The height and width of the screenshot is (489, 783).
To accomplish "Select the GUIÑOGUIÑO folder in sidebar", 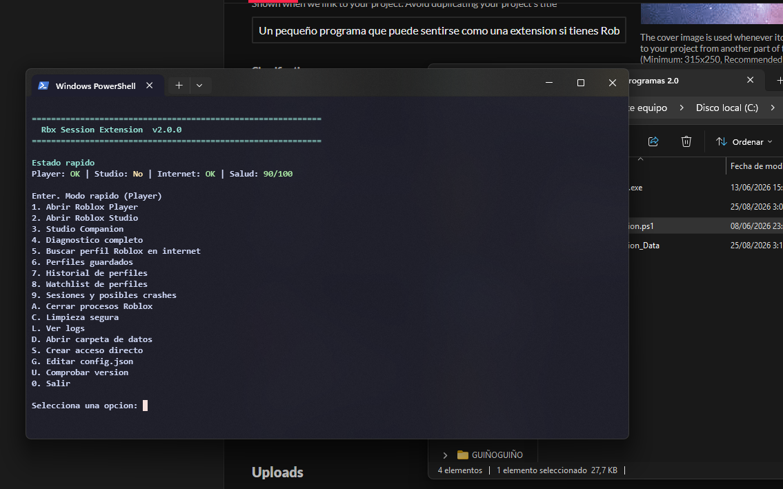I will click(489, 455).
